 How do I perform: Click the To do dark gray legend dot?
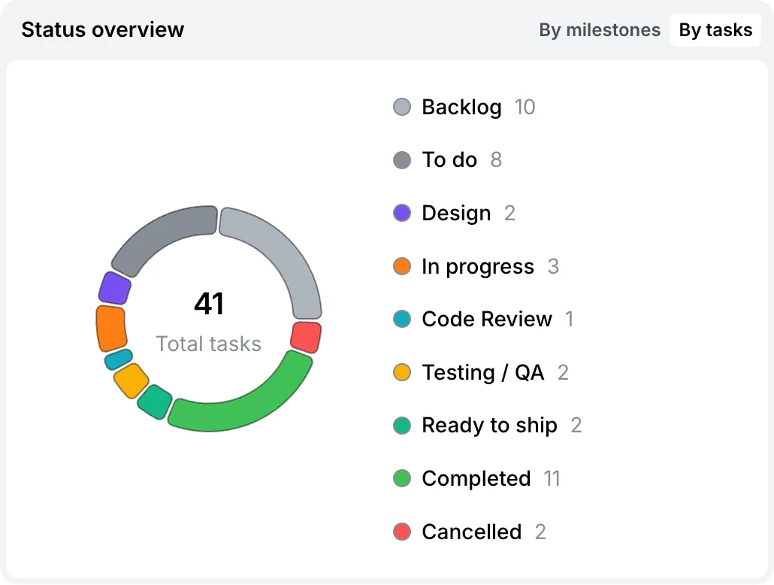(x=402, y=160)
